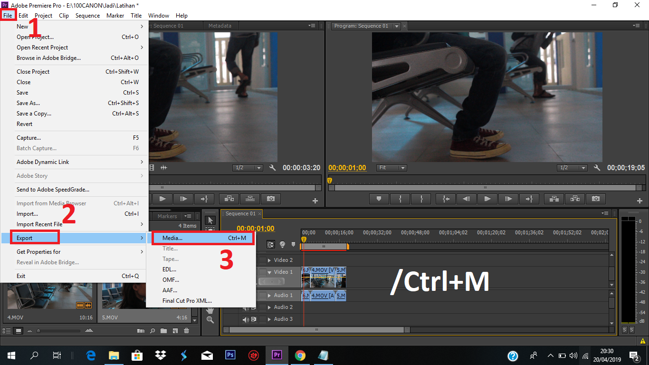Click the left Solo S button under audio meters

[x=624, y=330]
